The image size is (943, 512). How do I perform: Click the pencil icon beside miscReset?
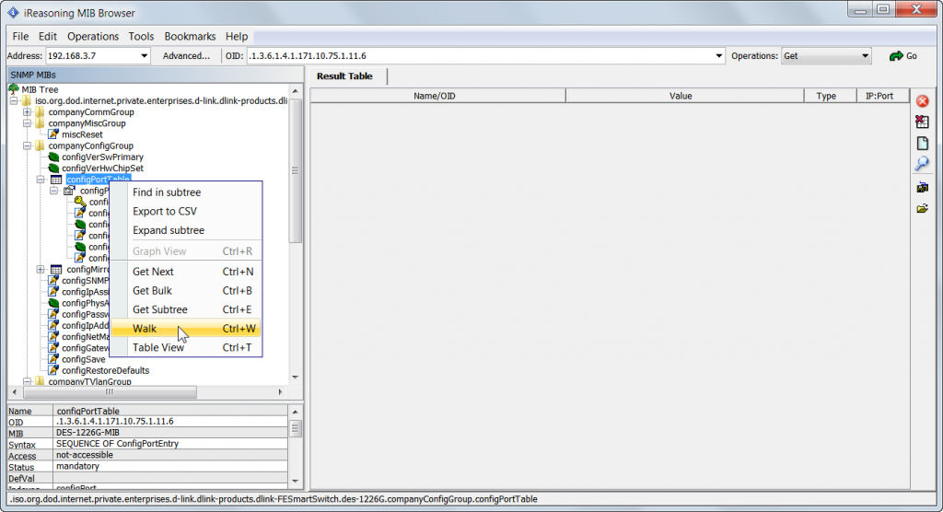(52, 134)
